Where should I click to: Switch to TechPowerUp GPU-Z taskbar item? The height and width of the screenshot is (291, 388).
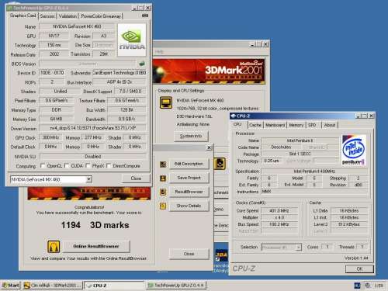click(x=176, y=286)
